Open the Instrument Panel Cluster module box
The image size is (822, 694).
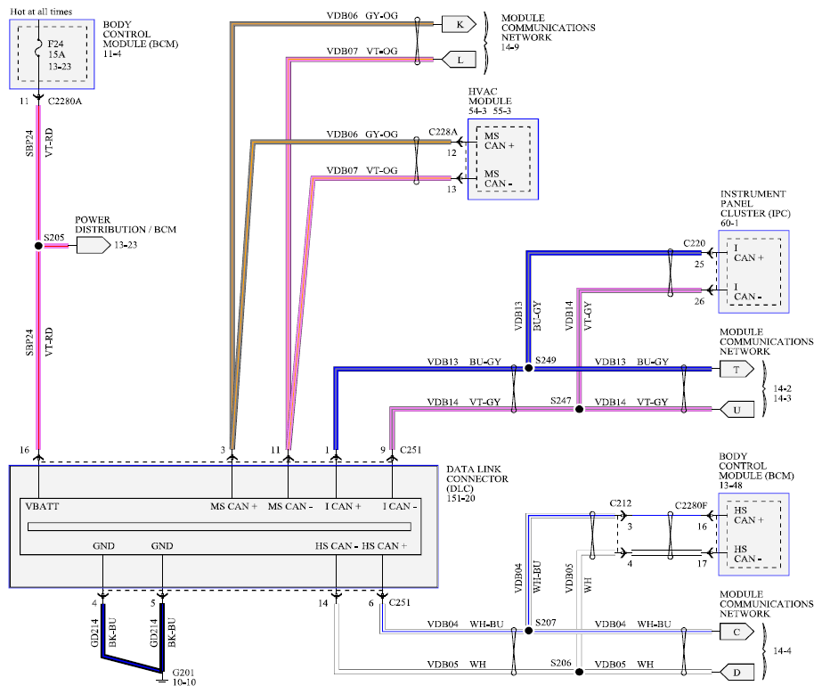pos(753,271)
